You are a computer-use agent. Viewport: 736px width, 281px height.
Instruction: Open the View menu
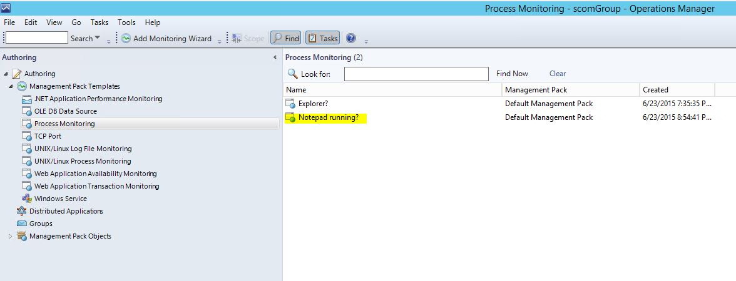[54, 22]
